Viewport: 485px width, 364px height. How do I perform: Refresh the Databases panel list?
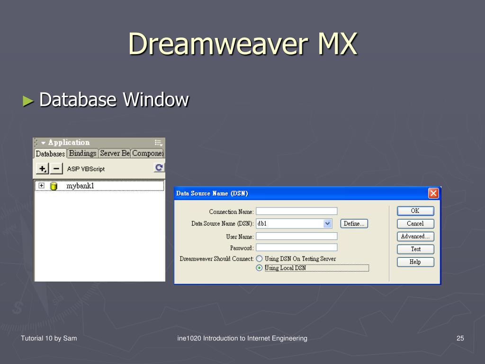(x=159, y=167)
